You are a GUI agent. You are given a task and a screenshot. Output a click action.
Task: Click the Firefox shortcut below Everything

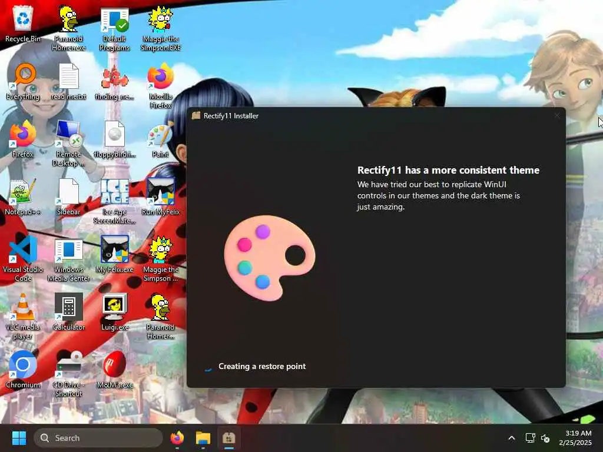23,139
